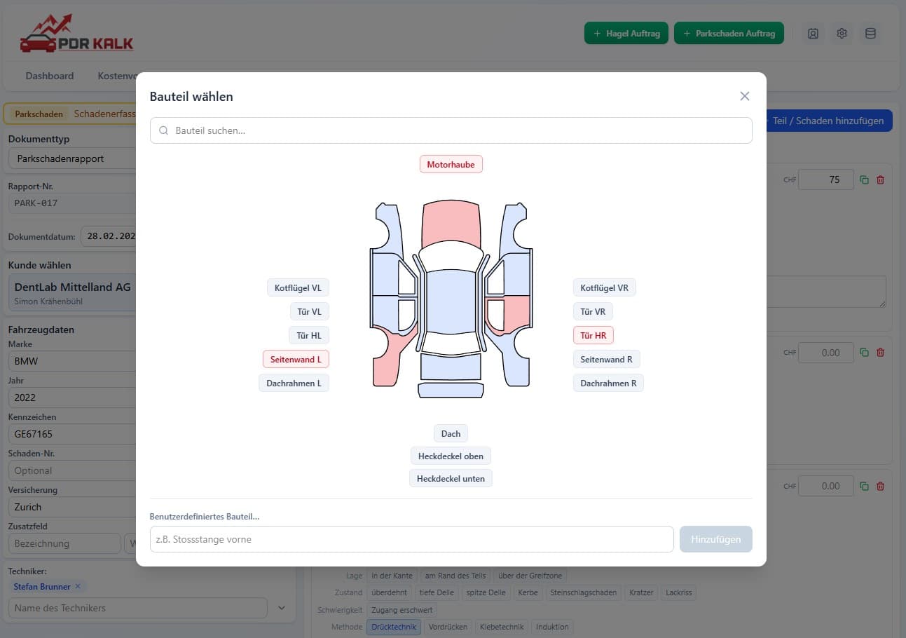Switch to the Dashboard tab
906x638 pixels.
coord(50,76)
